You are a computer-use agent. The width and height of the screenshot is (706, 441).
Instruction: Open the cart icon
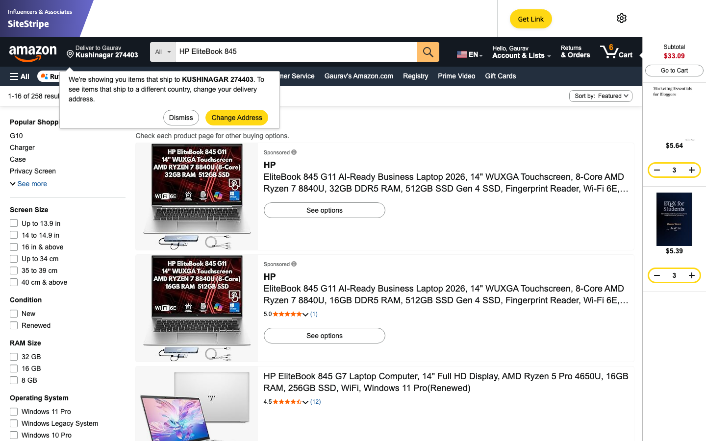[x=616, y=51]
